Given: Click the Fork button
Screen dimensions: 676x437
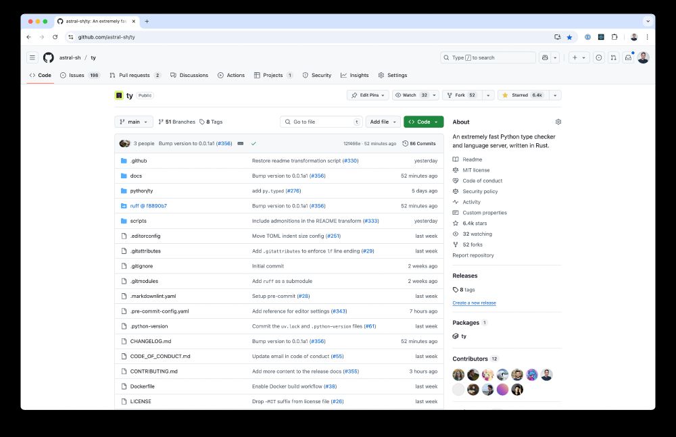Looking at the screenshot, I should point(462,95).
